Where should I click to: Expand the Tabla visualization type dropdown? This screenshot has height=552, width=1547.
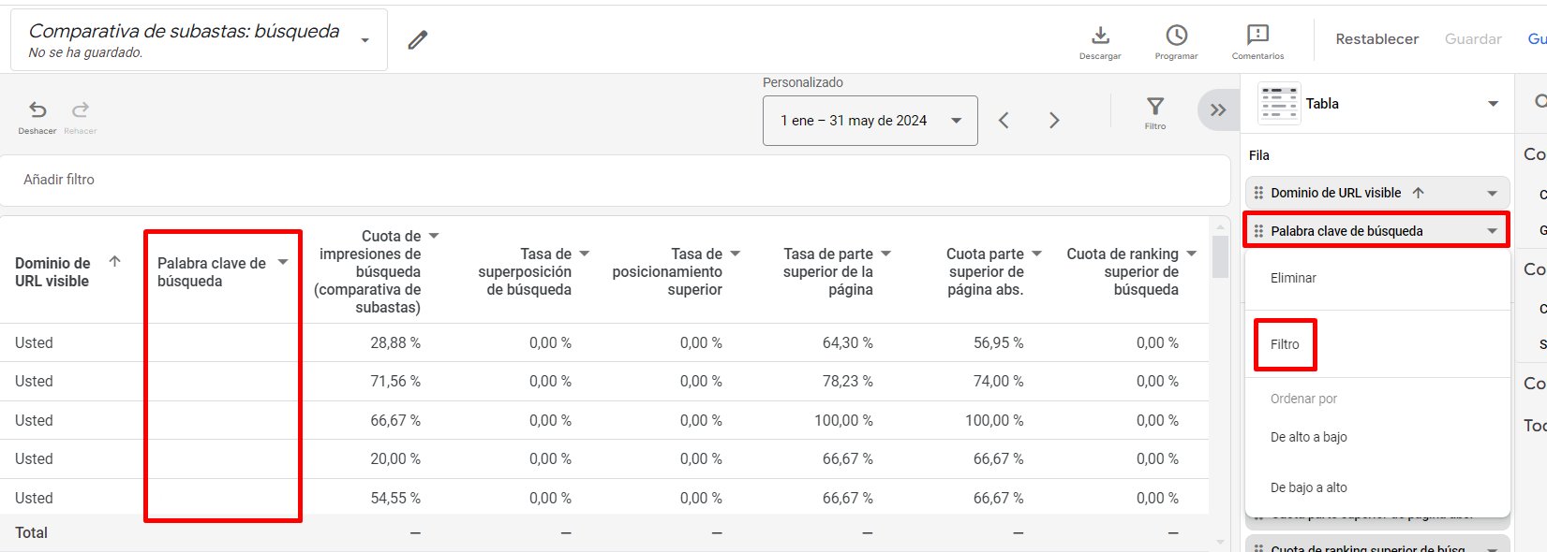point(1493,104)
